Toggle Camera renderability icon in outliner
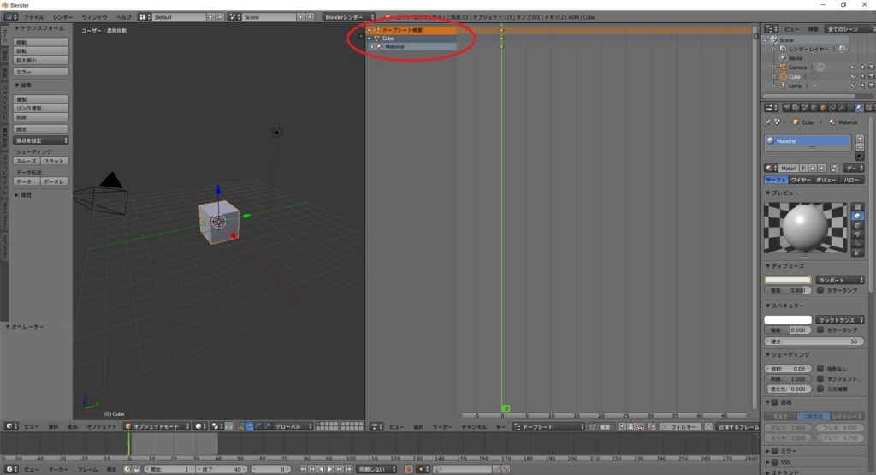Image resolution: width=876 pixels, height=475 pixels. coord(871,67)
